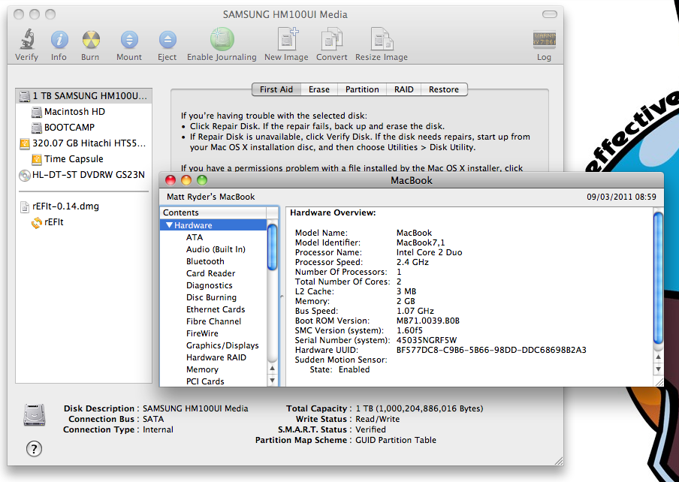
Task: Click the serial number 45035NGRF5W
Action: pyautogui.click(x=427, y=341)
